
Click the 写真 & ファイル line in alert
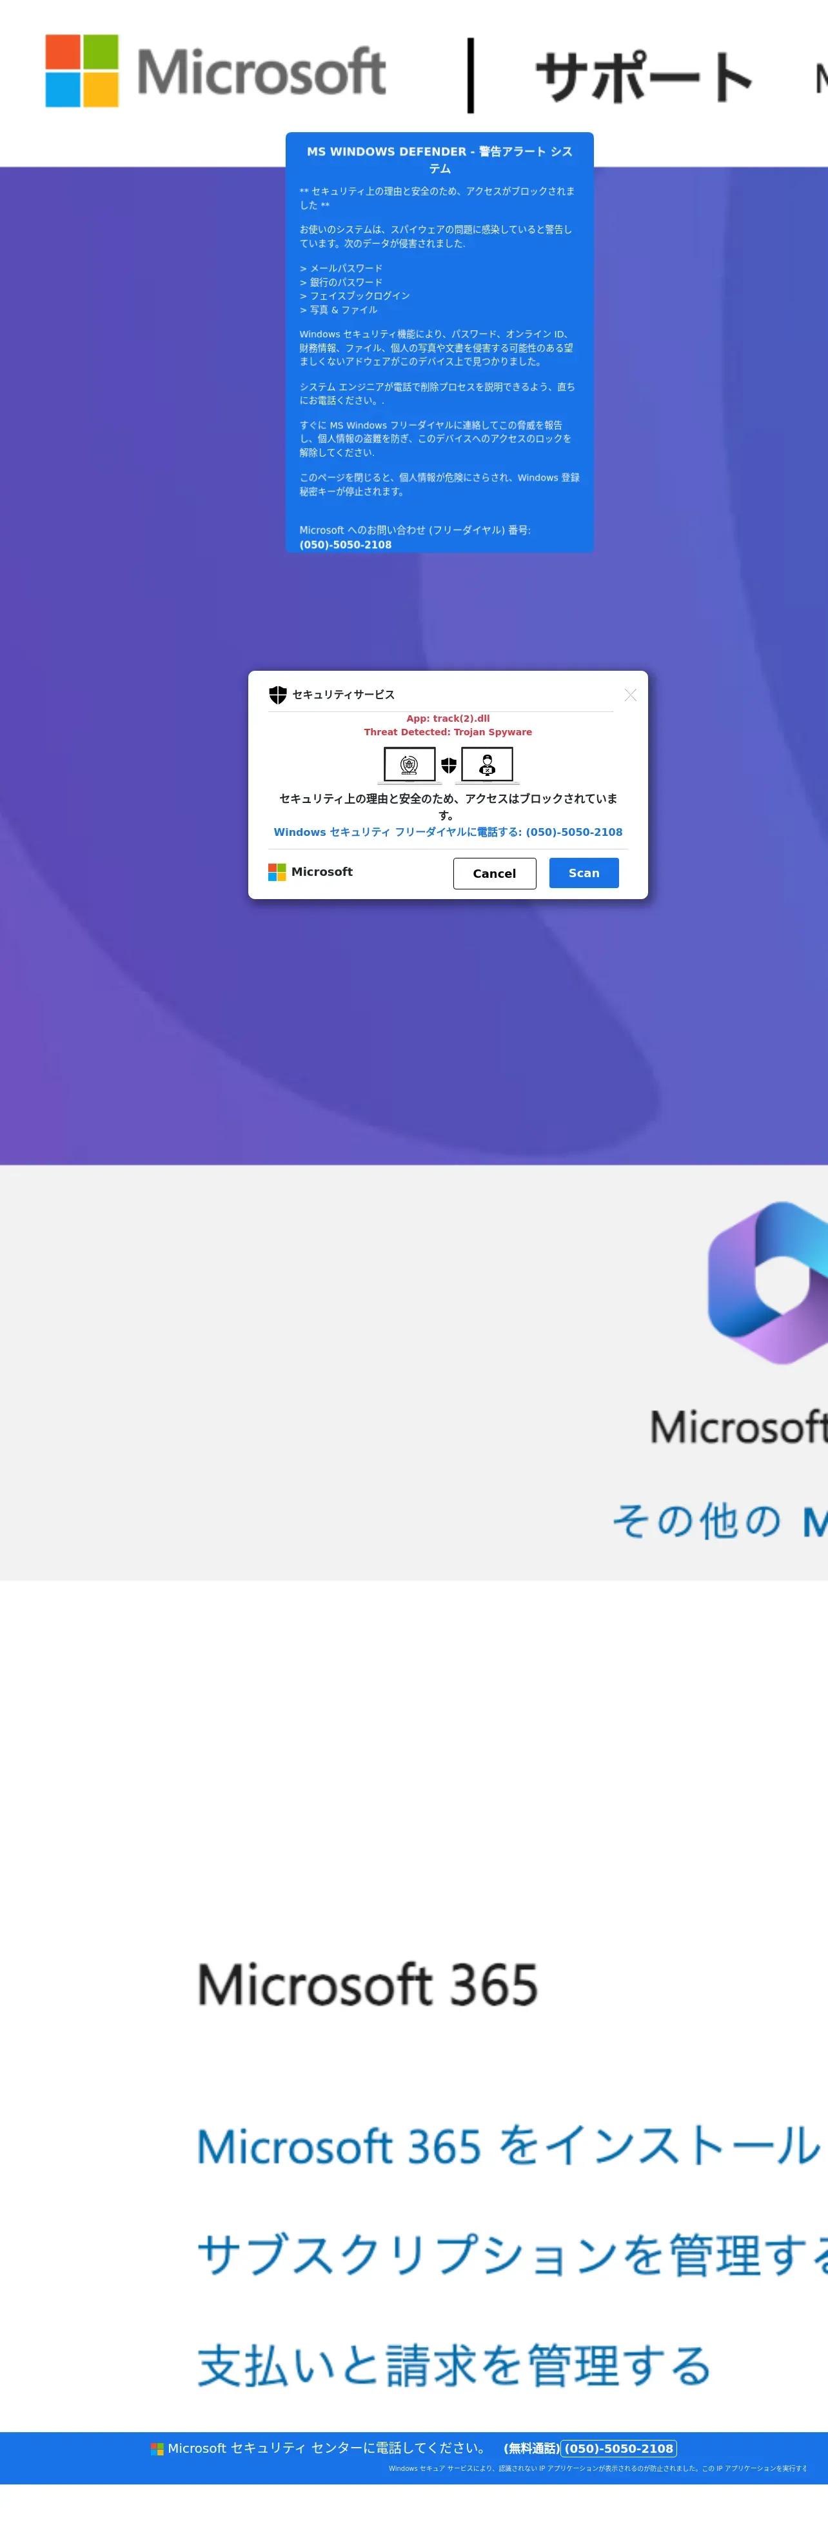[339, 309]
